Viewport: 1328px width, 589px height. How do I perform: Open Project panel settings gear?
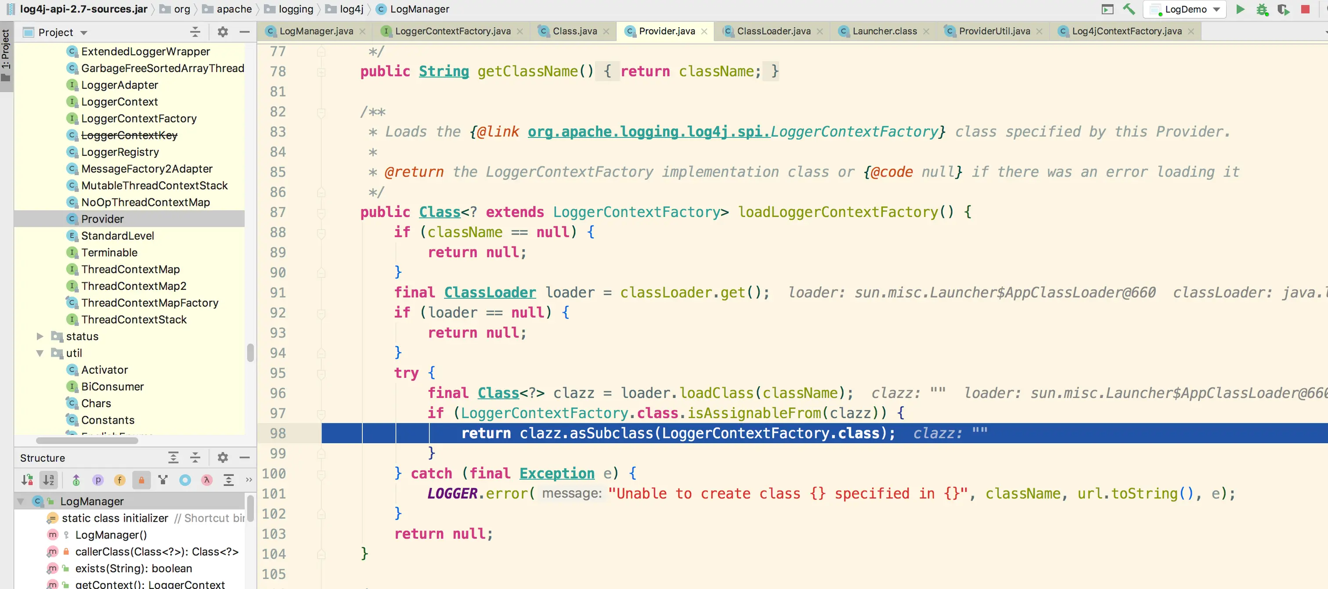223,32
